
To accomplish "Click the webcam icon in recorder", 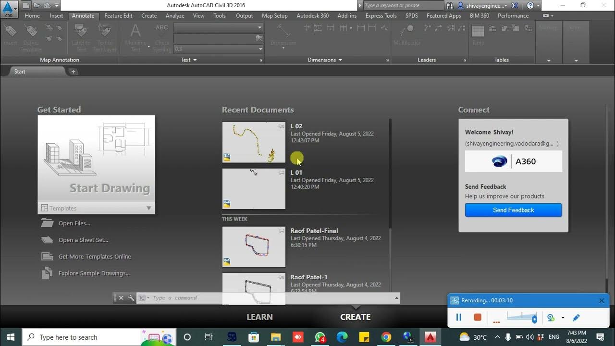I will pos(551,318).
